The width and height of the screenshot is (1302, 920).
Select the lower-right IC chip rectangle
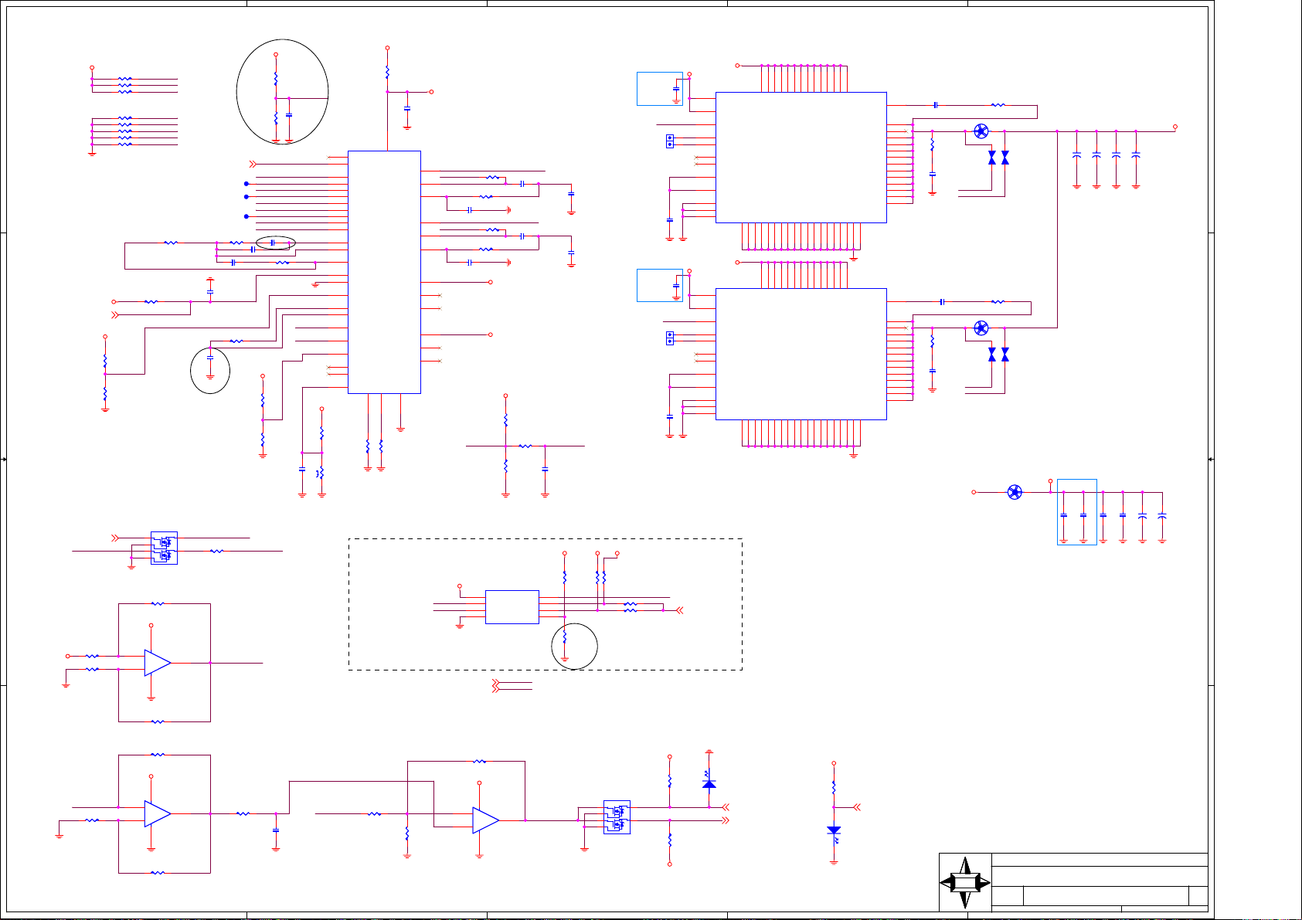click(x=801, y=354)
